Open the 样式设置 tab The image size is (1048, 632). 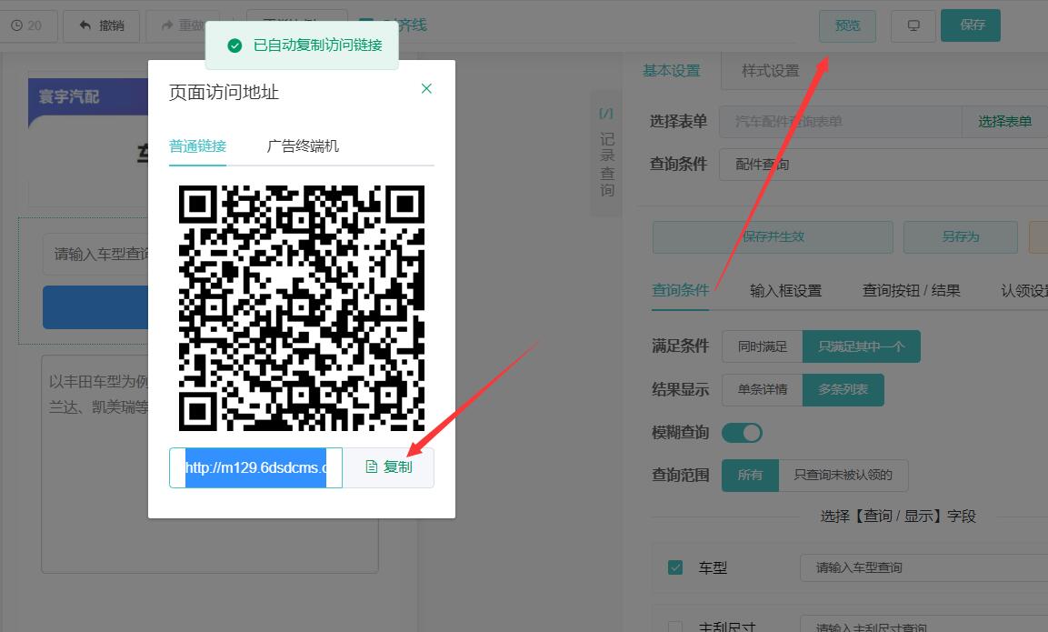(x=770, y=70)
